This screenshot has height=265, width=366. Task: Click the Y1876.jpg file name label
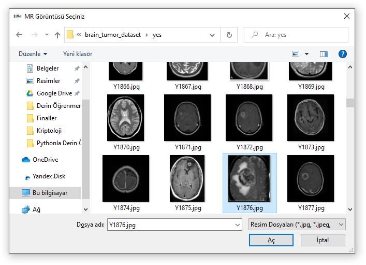[x=250, y=208]
